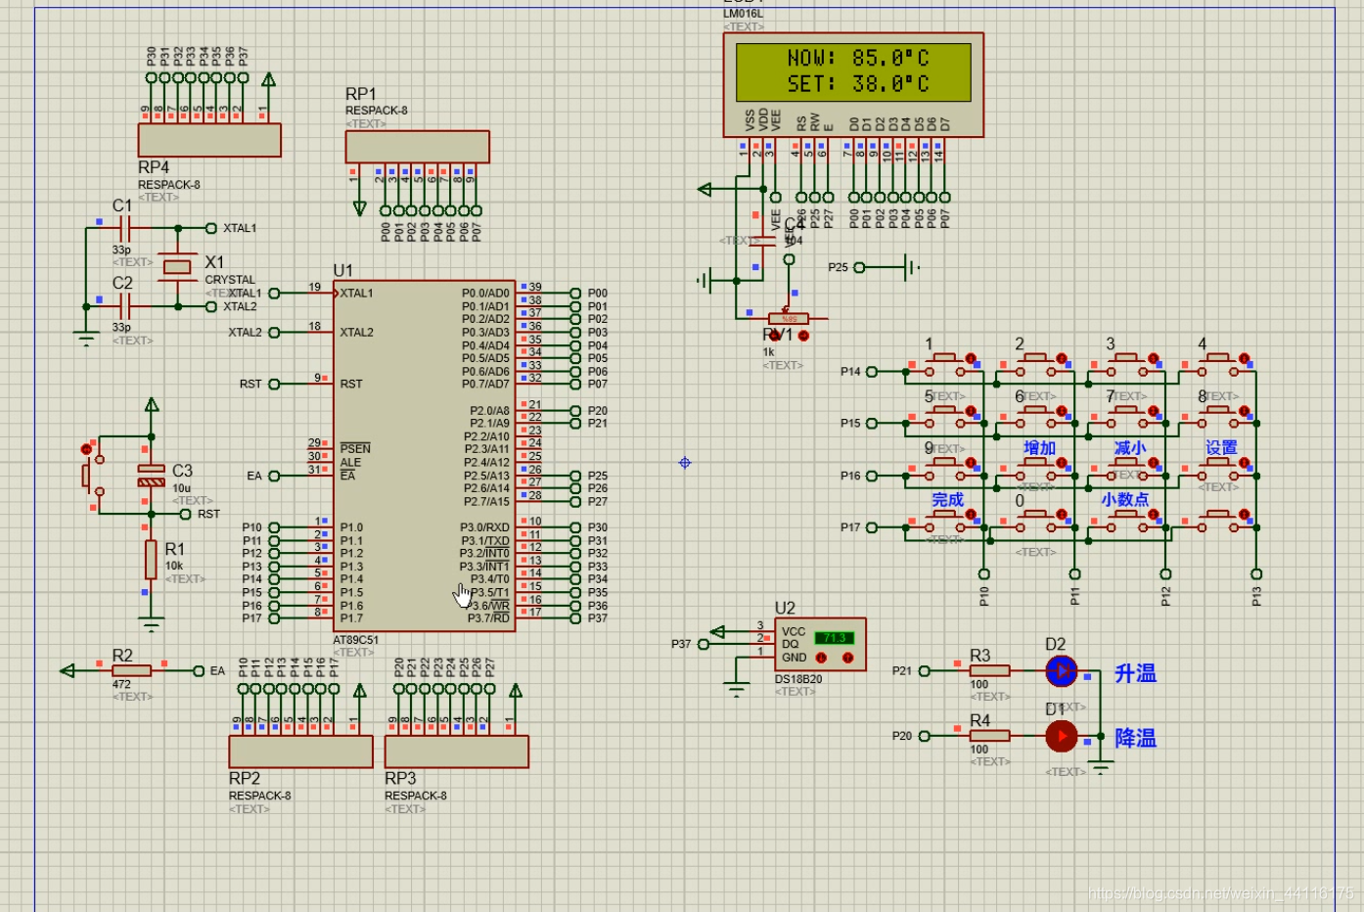Select resistor R2 472
Screen dimensions: 1364x912
click(131, 670)
